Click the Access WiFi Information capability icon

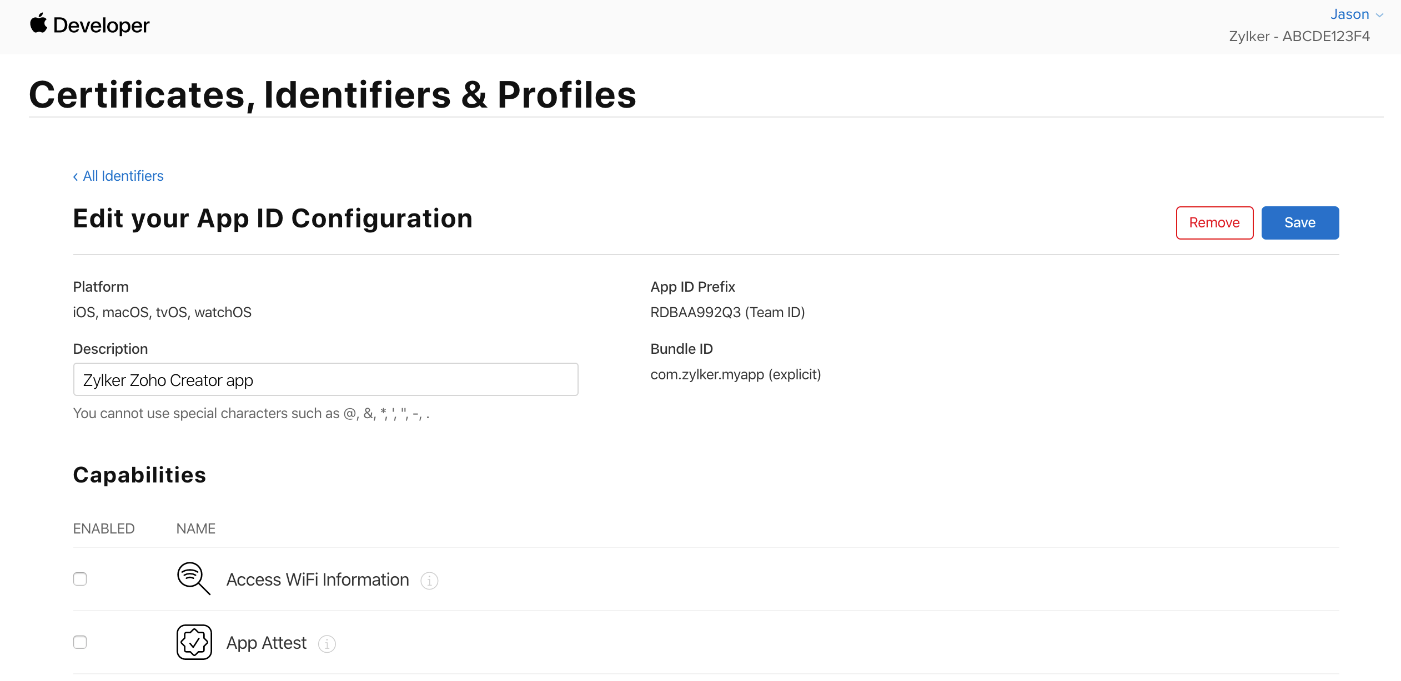(x=193, y=578)
